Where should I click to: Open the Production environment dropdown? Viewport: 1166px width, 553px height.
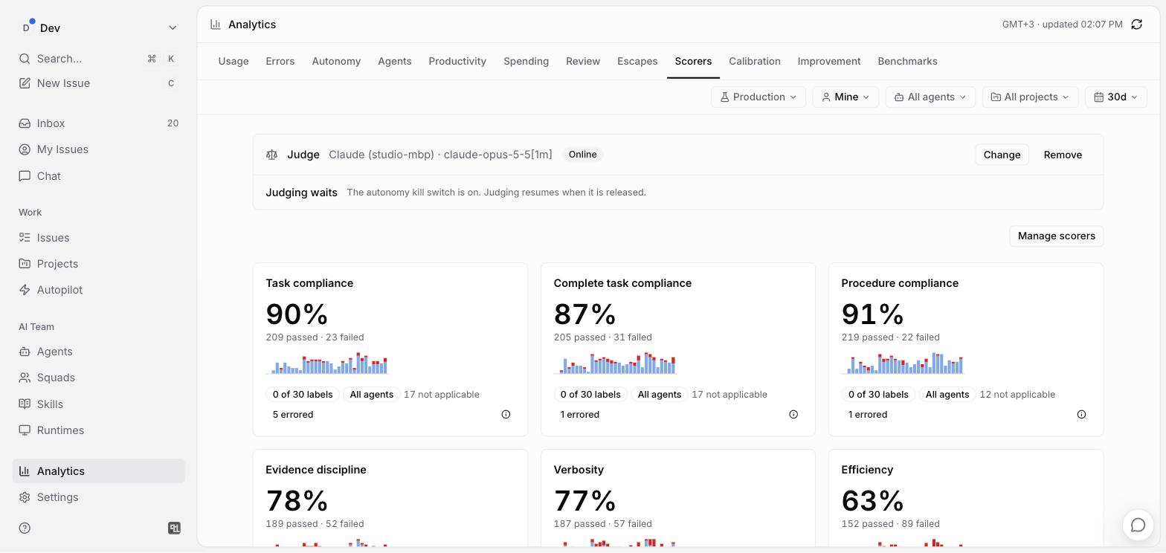pos(758,97)
